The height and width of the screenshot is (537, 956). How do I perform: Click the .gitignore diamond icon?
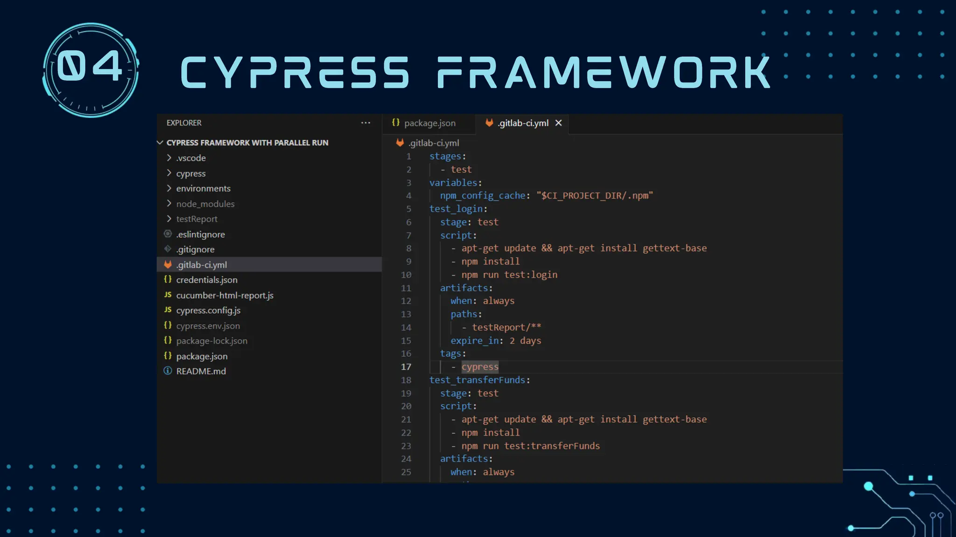point(168,249)
